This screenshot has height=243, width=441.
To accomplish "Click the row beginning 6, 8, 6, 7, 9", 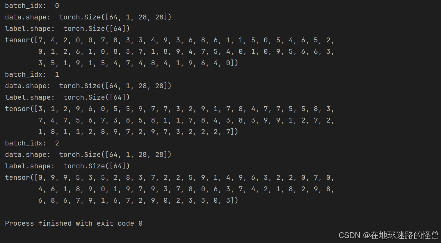I will [138, 201].
